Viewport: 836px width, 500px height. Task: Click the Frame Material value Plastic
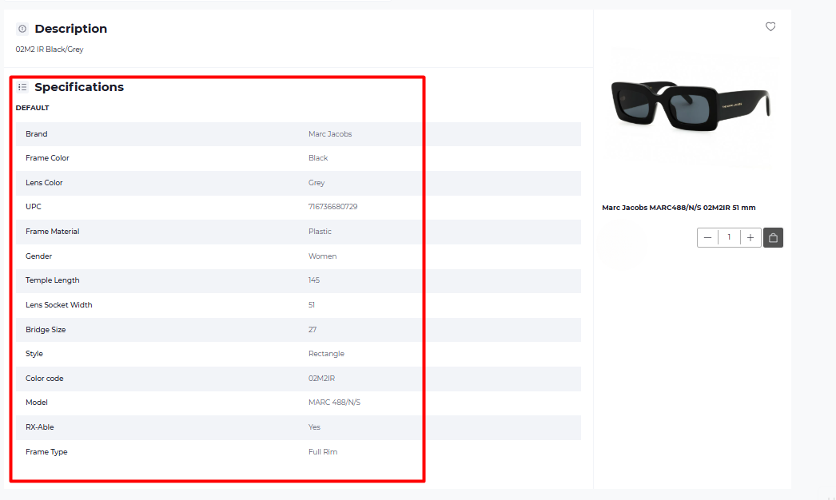click(320, 232)
